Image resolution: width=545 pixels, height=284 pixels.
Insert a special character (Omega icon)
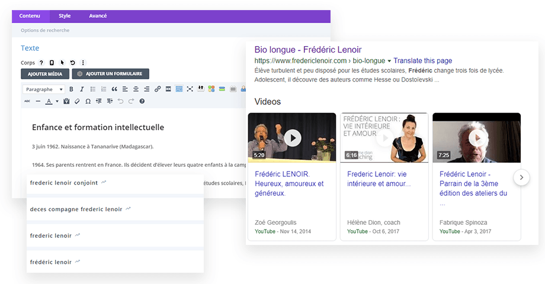click(x=88, y=101)
